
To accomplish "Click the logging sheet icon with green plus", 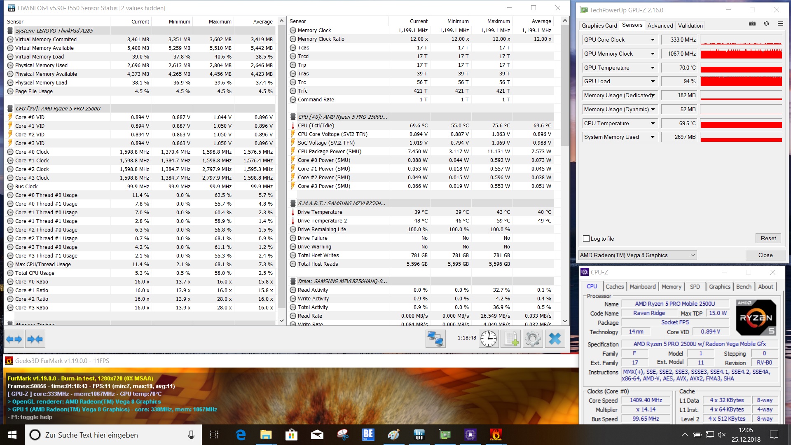I will (511, 339).
